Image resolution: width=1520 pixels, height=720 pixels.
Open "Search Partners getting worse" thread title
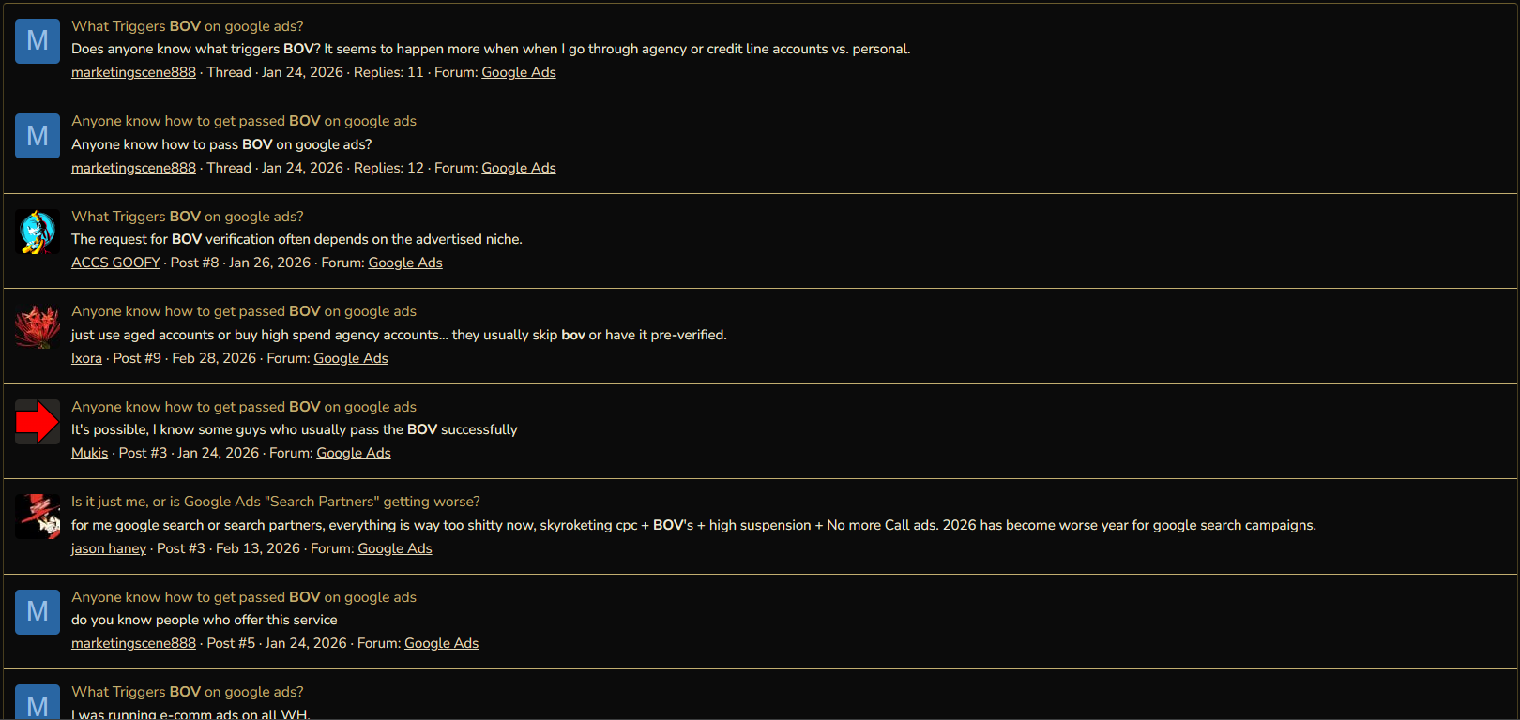pos(275,502)
